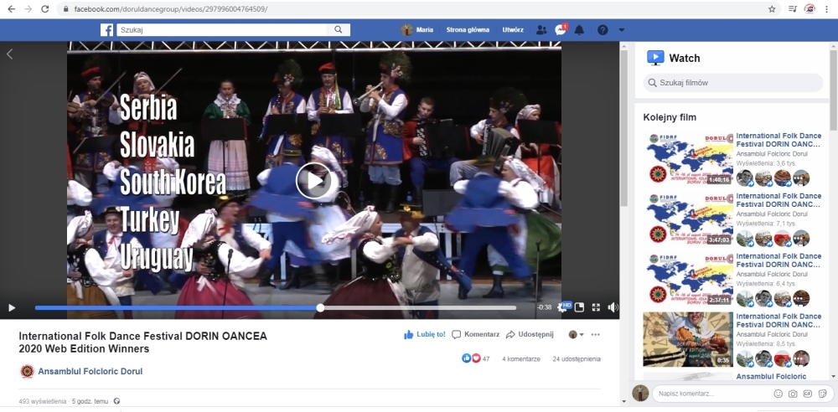Viewport: 838px width, 412px height.
Task: Like the video with Lubię to!
Action: 425,334
